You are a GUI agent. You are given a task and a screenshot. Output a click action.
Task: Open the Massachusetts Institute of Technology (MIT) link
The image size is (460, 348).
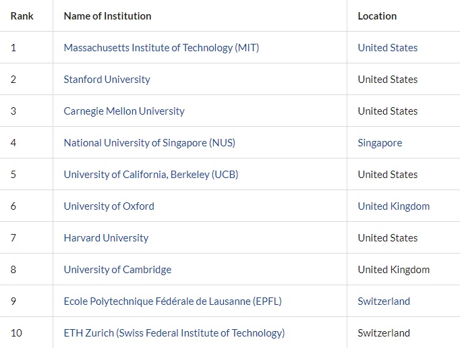pyautogui.click(x=161, y=48)
